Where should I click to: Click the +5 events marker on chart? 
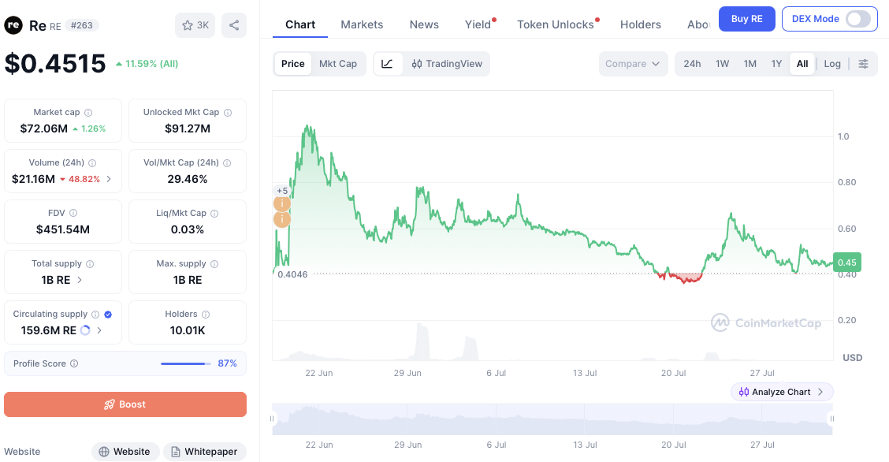(282, 191)
